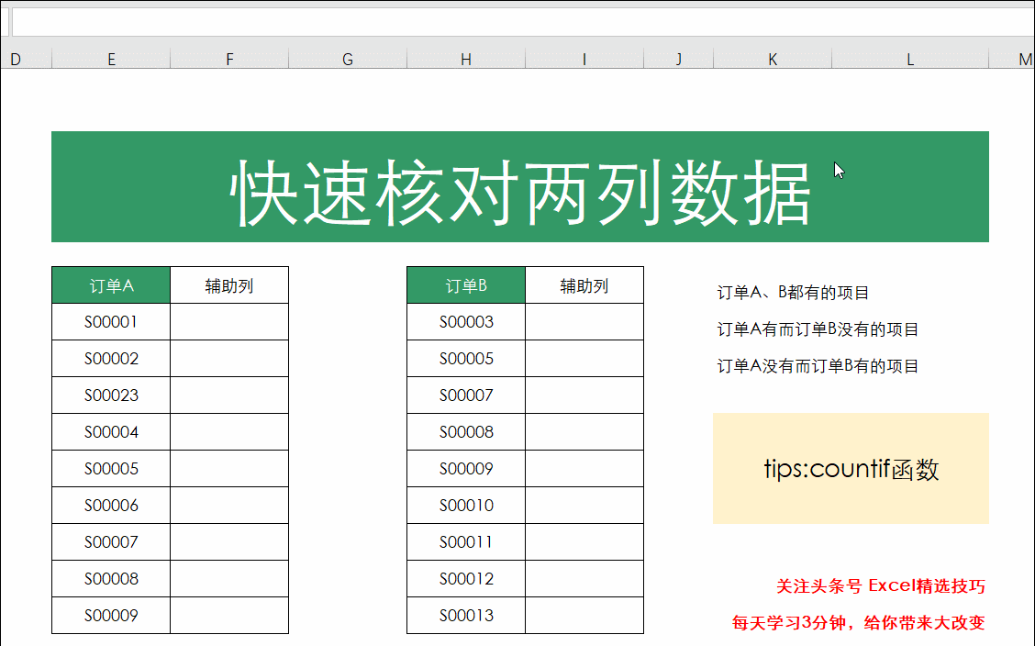Select cell S00002 in 订单A
The height and width of the screenshot is (646, 1035).
[x=111, y=358]
